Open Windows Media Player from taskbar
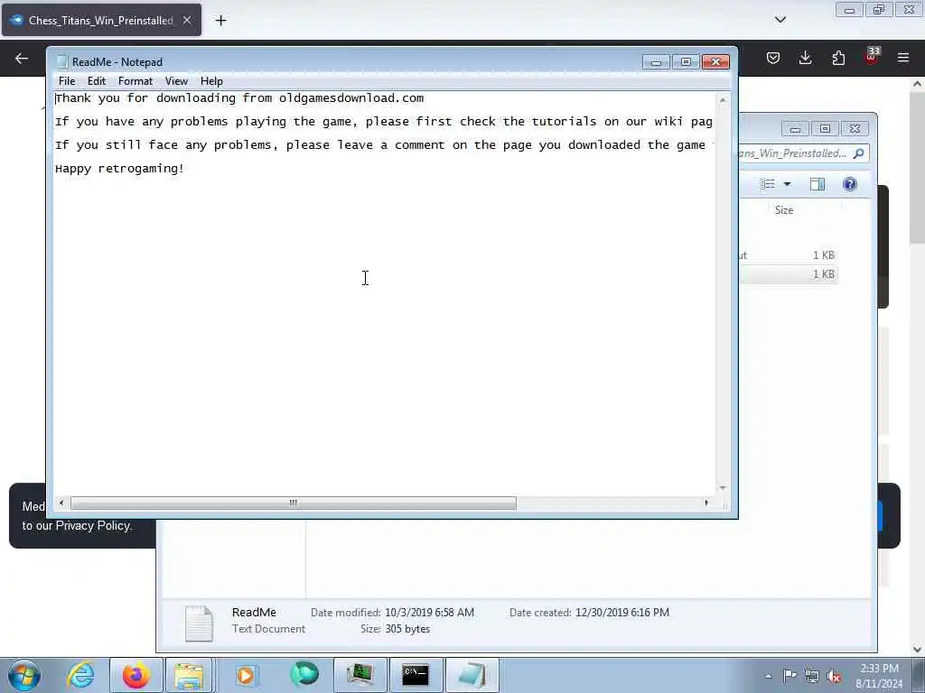Viewport: 925px width, 693px height. coord(246,675)
